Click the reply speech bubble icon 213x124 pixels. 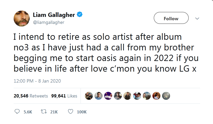click(x=17, y=111)
